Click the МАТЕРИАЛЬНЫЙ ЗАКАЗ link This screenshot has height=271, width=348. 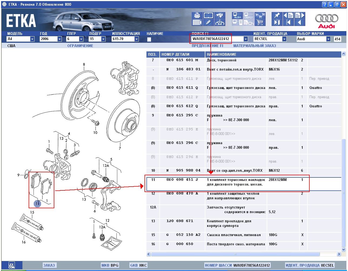(x=255, y=46)
